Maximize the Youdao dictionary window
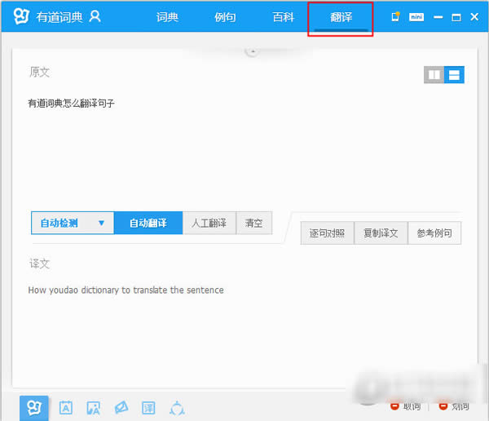Viewport: 489px width, 421px height. pyautogui.click(x=456, y=17)
